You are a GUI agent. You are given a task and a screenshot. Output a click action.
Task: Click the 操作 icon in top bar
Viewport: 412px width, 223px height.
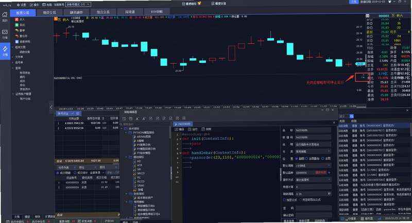point(31,5)
